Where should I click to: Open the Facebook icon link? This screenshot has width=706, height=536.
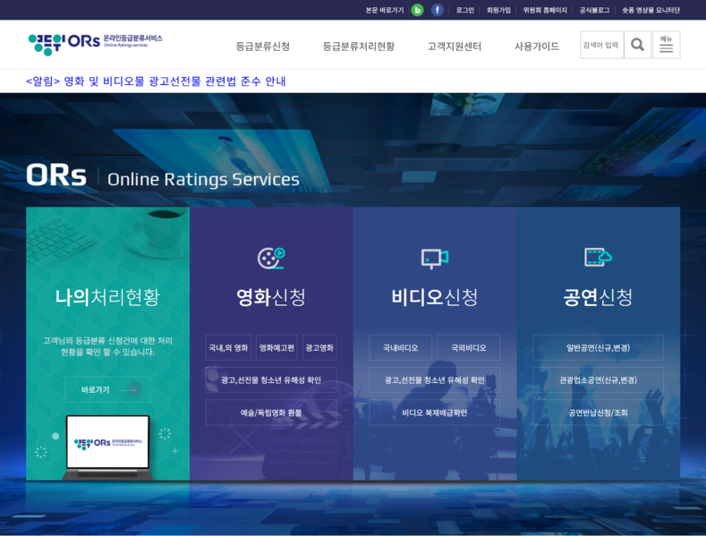click(438, 10)
